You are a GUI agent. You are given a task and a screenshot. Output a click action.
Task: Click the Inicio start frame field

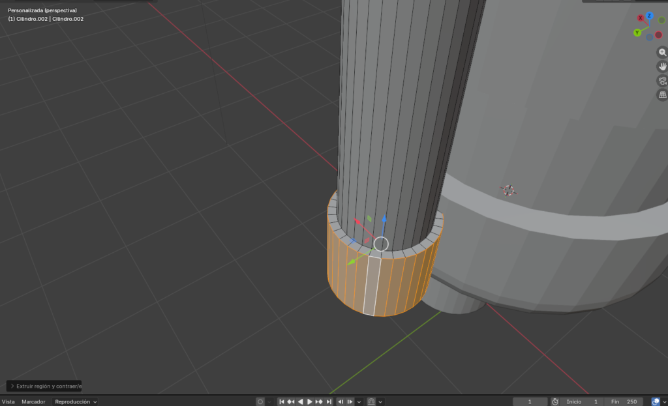point(583,401)
